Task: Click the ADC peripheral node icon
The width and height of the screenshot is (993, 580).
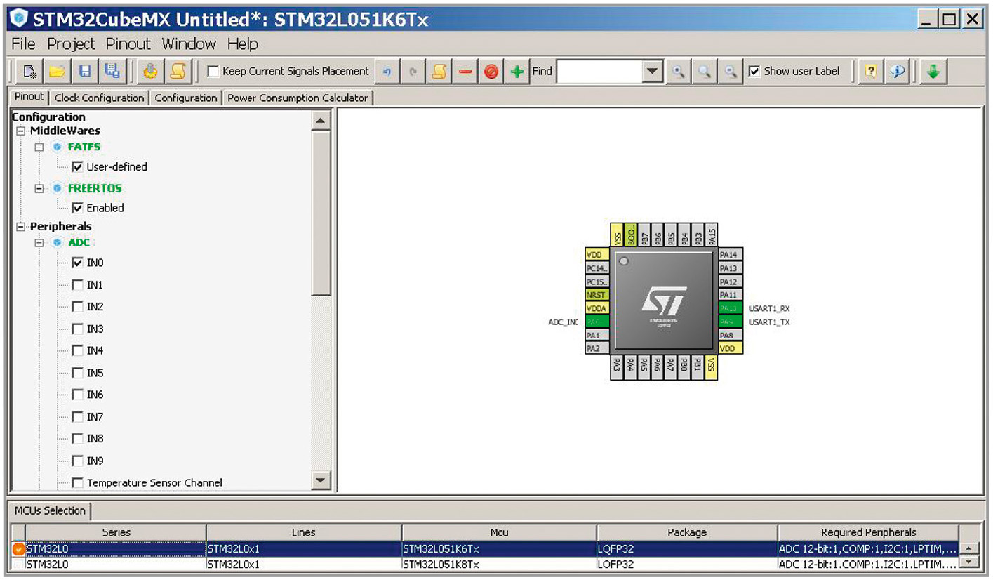Action: pyautogui.click(x=58, y=242)
